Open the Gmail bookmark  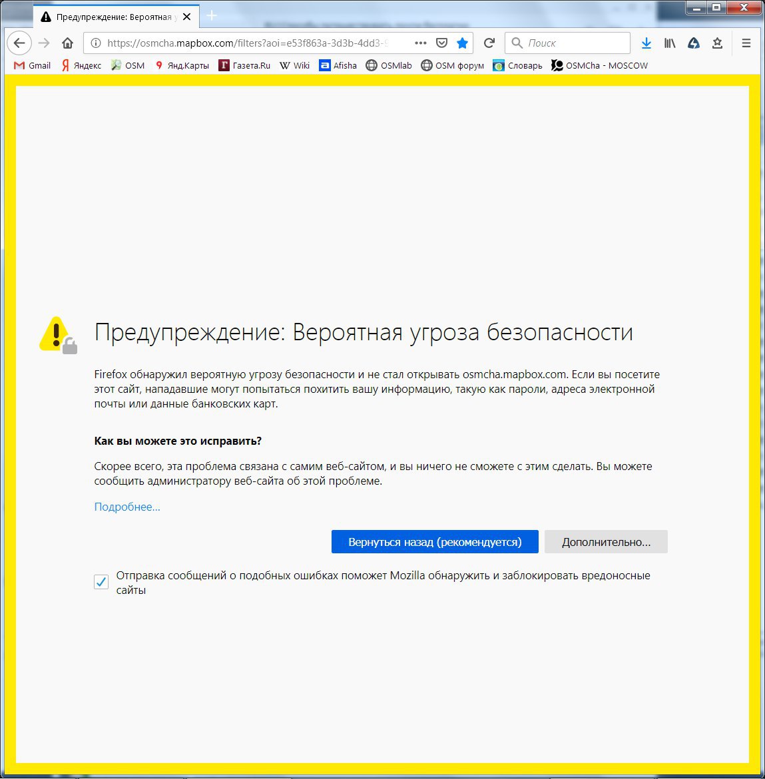pos(32,65)
